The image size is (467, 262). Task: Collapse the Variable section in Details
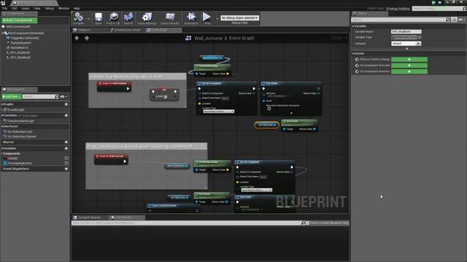(x=353, y=26)
